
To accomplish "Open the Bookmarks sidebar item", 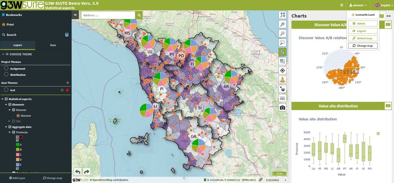I will pyautogui.click(x=12, y=15).
